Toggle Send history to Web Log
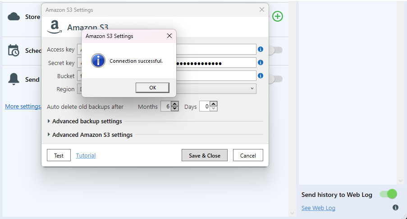 389,194
